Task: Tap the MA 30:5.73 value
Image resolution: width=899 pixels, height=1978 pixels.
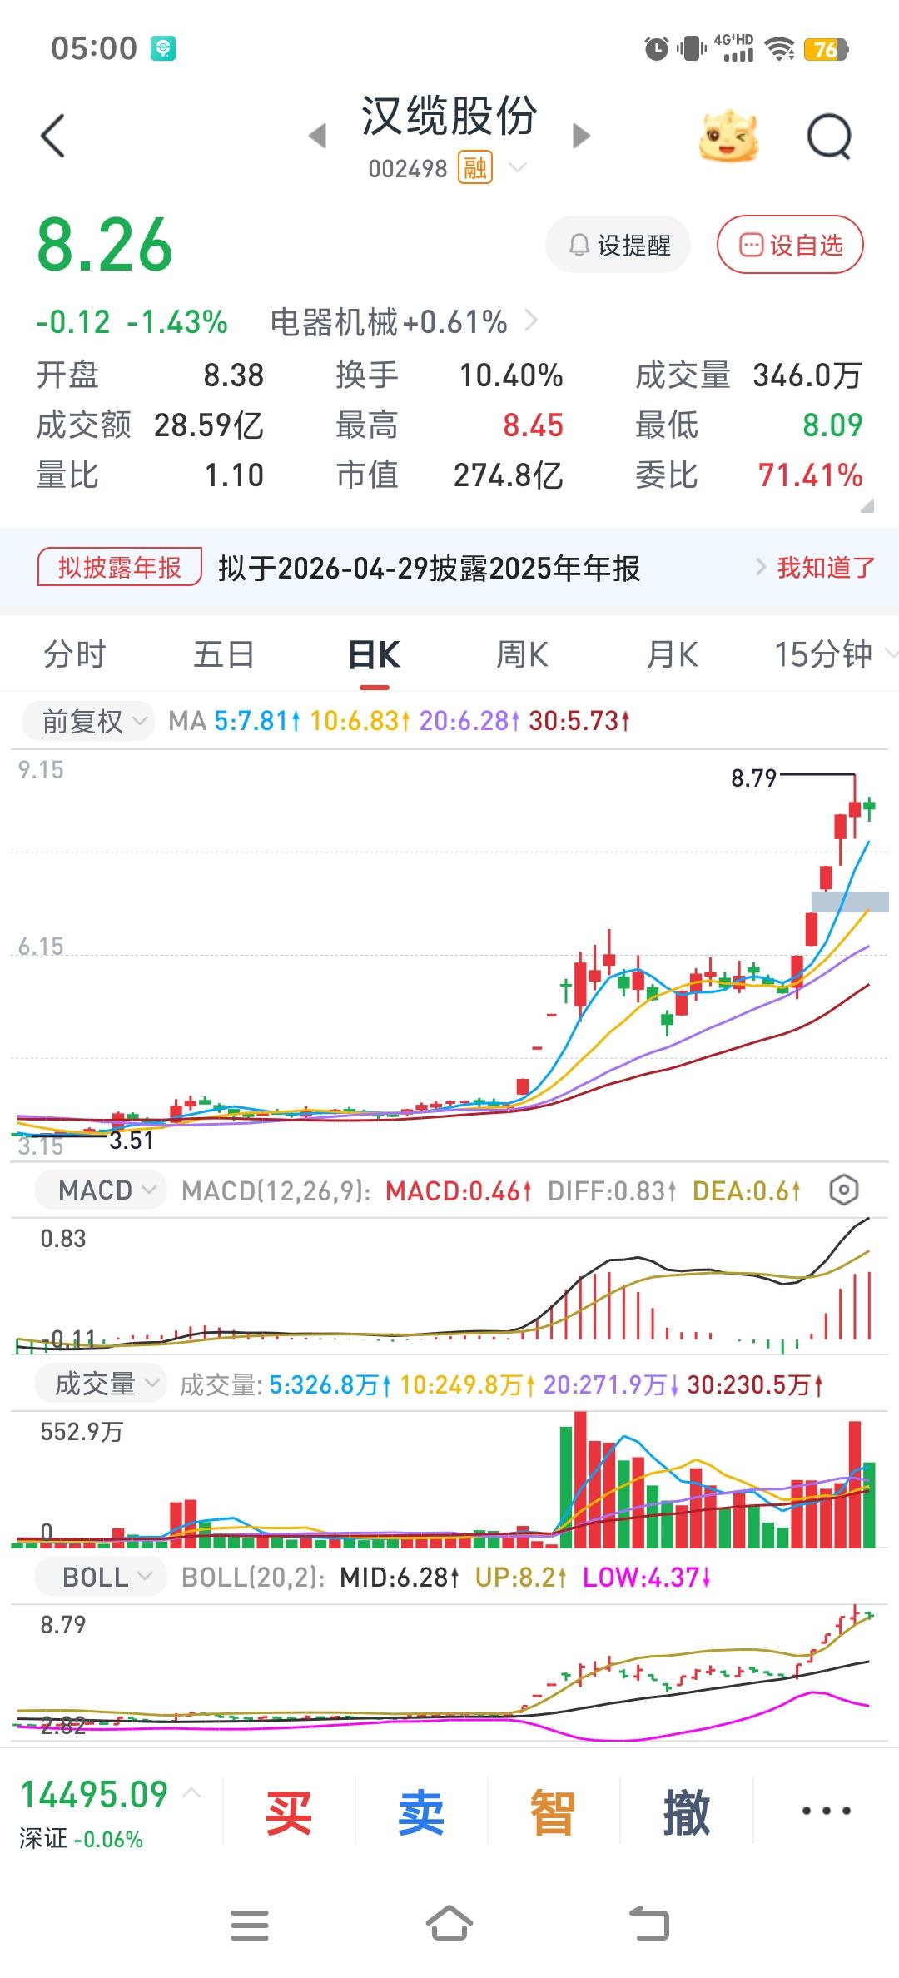Action: tap(579, 721)
